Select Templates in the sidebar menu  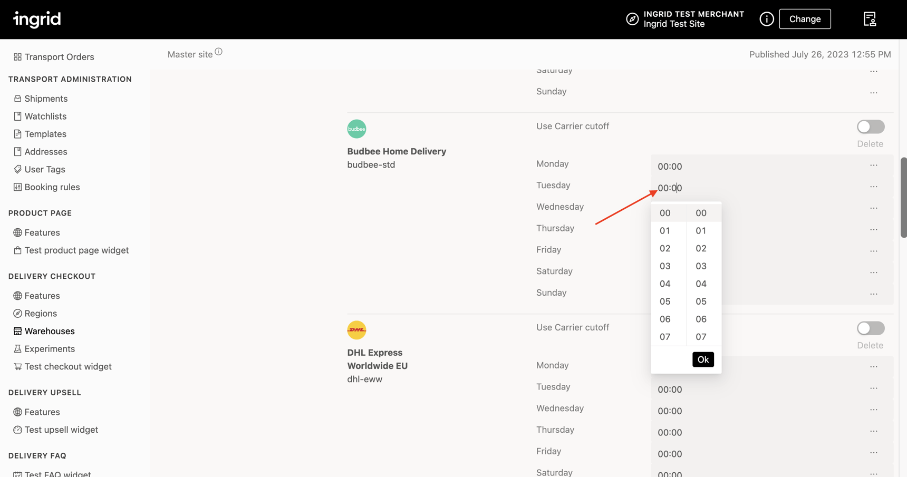click(x=45, y=134)
